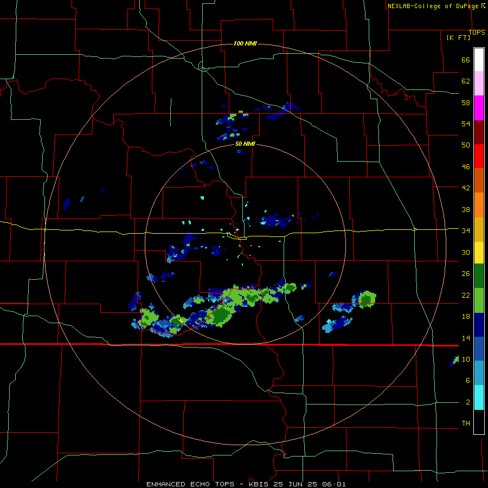Click the [K FT] units label
This screenshot has height=488, width=488.
click(x=458, y=37)
